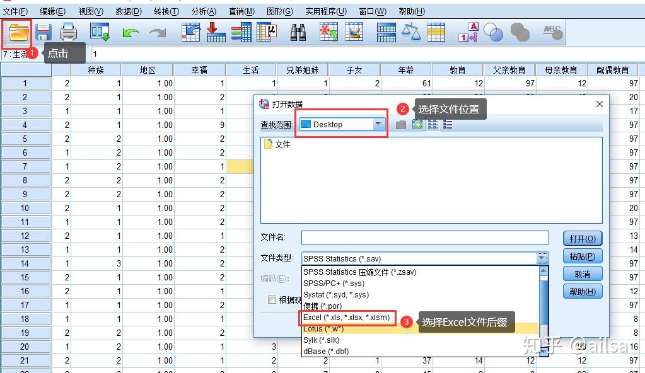Screen dimensions: 645x373
Task: Click the open data folder icon
Action: [18, 33]
